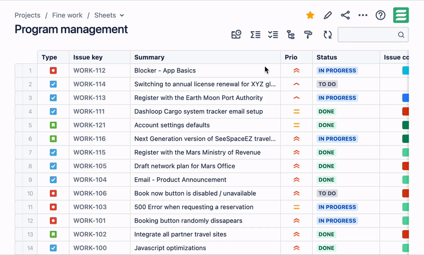Select row number 1
Viewport: 424px width, 255px height.
click(30, 71)
